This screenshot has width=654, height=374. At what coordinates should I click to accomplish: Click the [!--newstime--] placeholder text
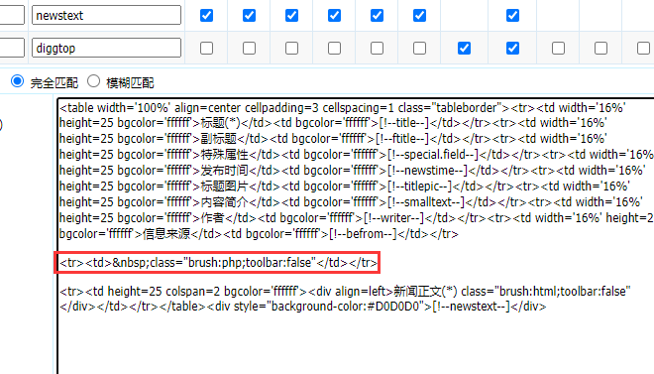[x=428, y=171]
